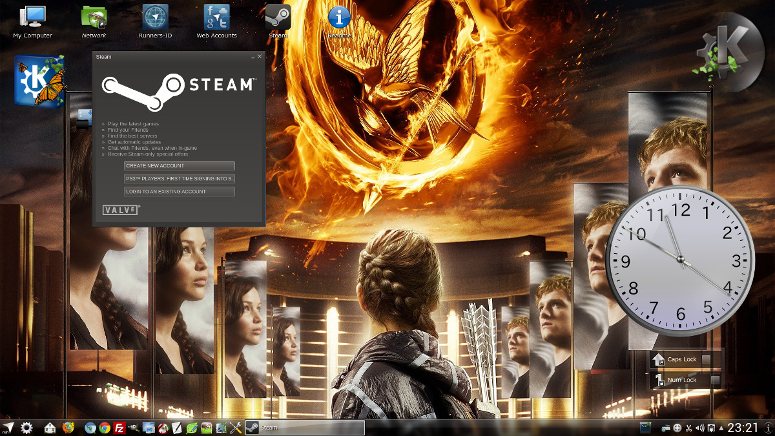Click the KDE butterfly logo desktop icon
The image size is (775, 436).
click(x=40, y=80)
